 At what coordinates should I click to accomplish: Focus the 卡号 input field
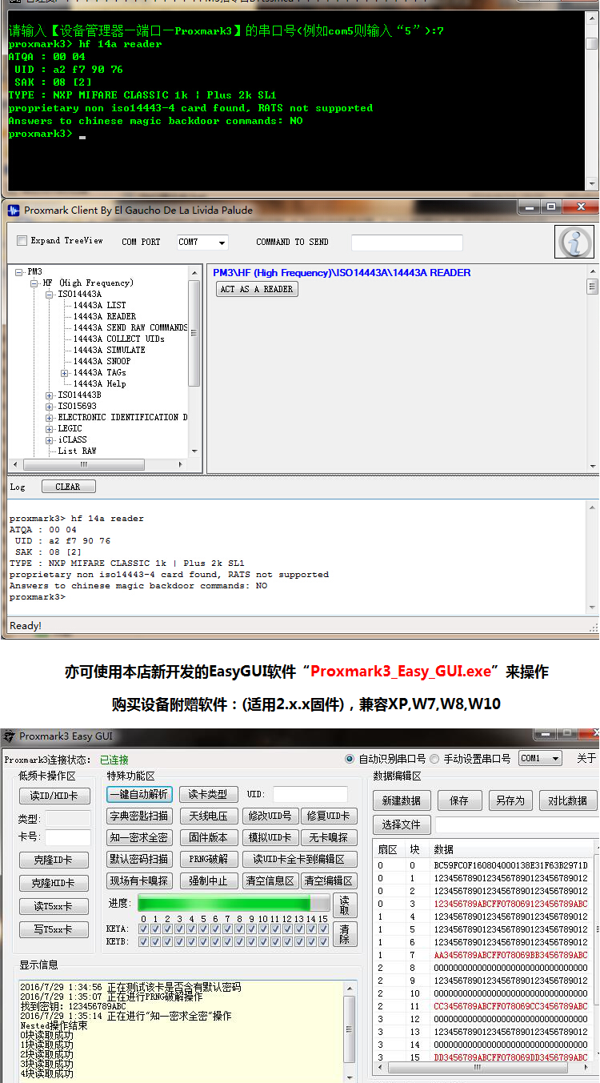(68, 837)
